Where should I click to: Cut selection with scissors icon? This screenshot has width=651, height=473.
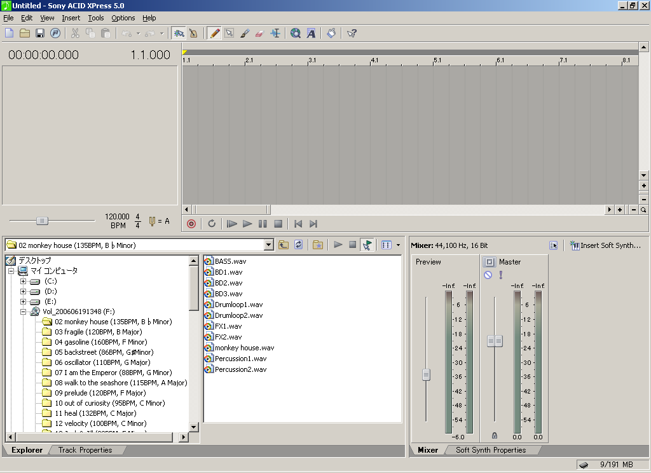pyautogui.click(x=75, y=33)
